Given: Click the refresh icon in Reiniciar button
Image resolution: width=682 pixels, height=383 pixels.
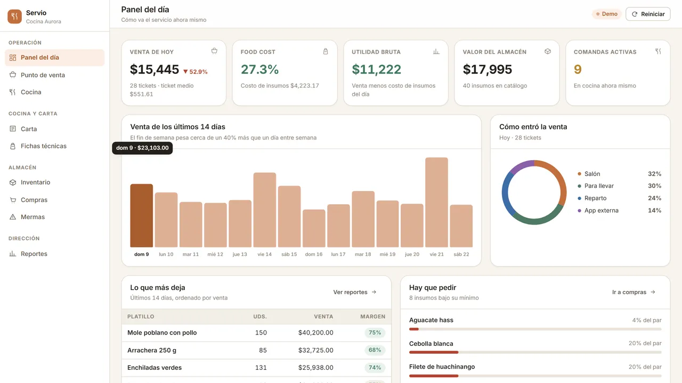Looking at the screenshot, I should [x=635, y=14].
